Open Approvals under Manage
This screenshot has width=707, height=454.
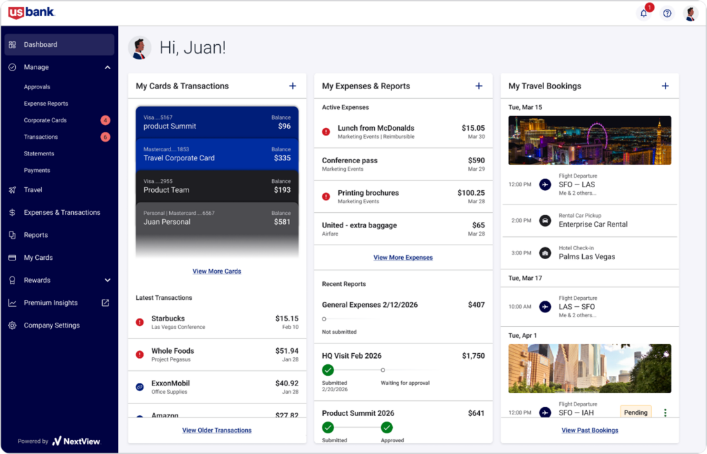point(37,86)
